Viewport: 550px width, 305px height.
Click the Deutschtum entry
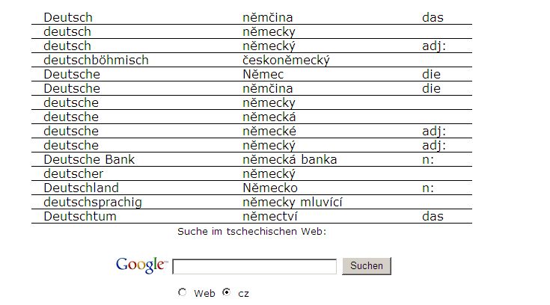pyautogui.click(x=80, y=216)
